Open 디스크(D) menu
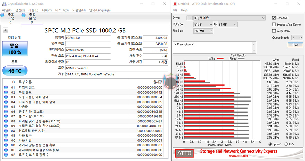Image resolution: width=305 pixels, height=161 pixels. pos(62,10)
